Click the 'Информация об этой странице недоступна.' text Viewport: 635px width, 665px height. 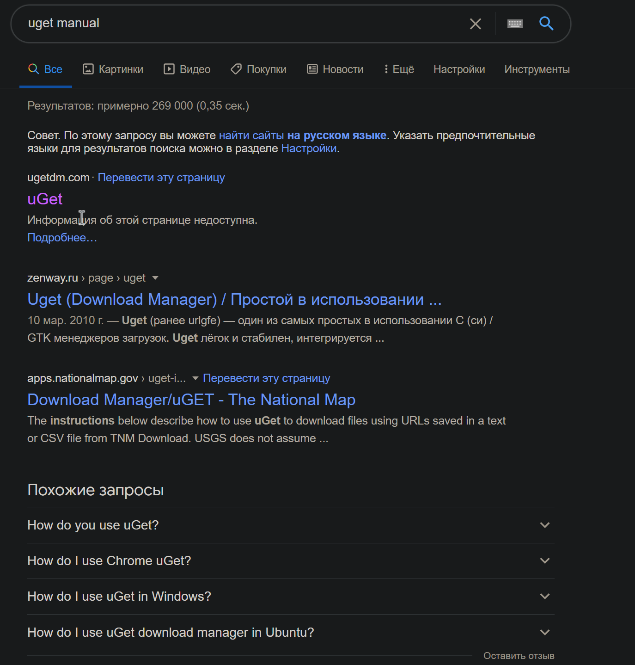pos(142,220)
